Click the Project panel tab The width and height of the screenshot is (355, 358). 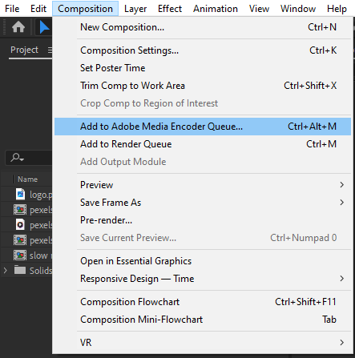click(x=24, y=50)
